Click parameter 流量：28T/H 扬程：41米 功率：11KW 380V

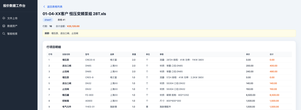point(182,60)
